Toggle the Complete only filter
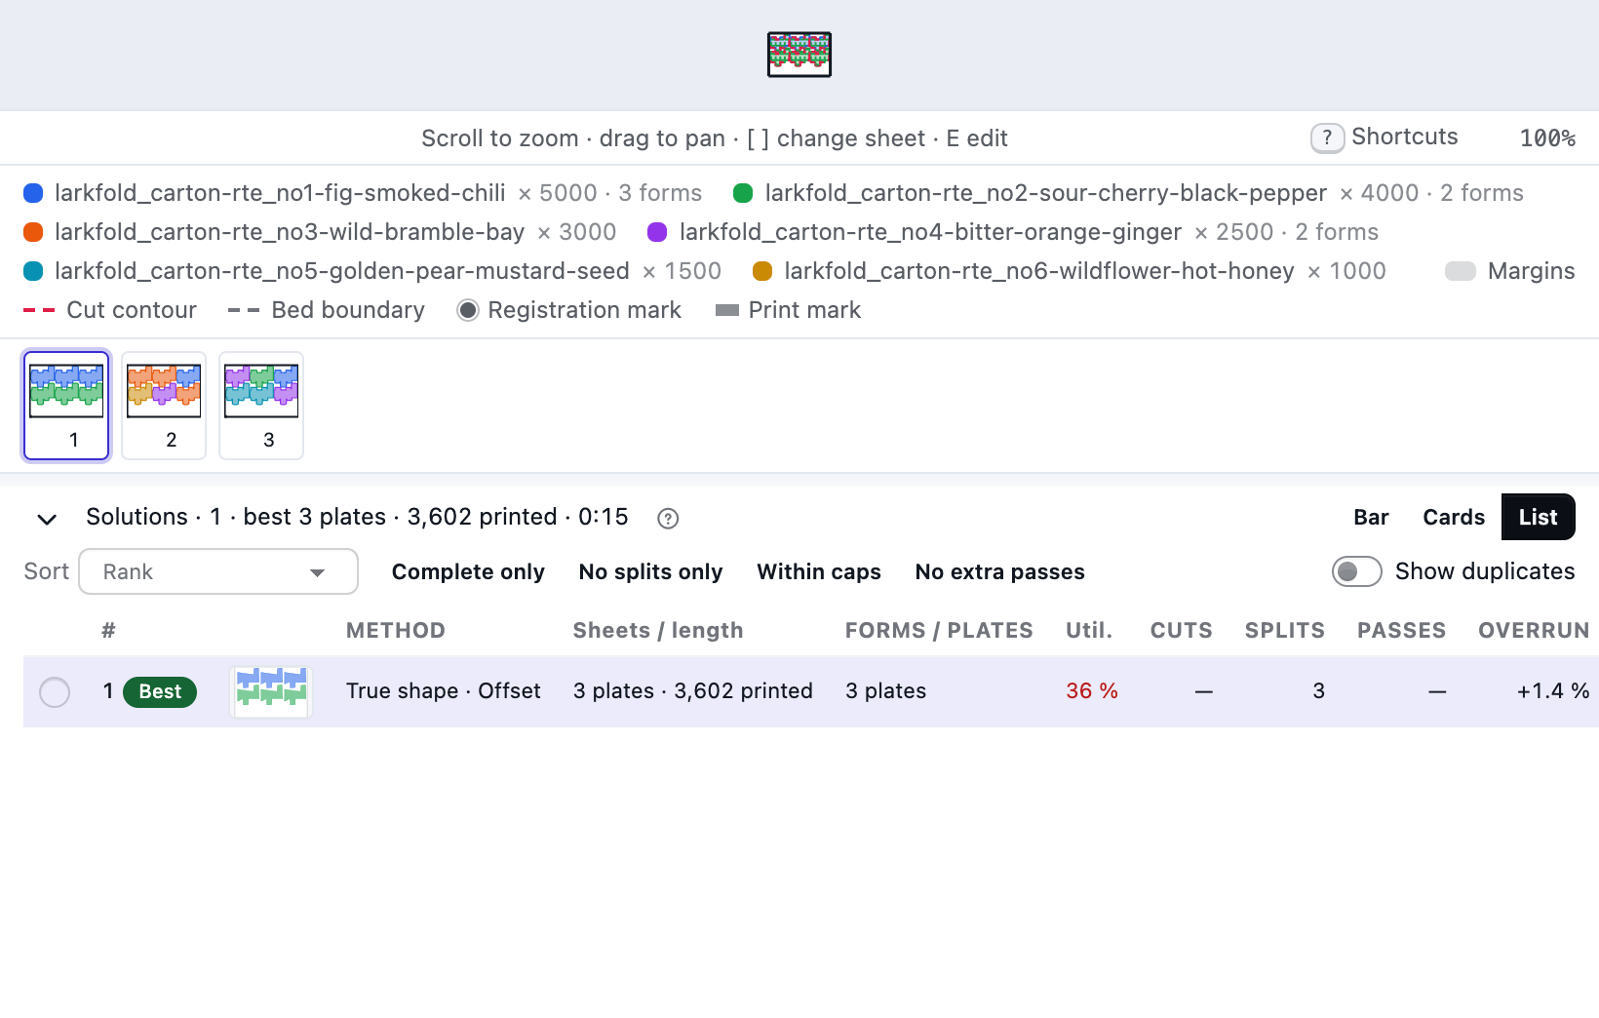1599x1018 pixels. [x=468, y=572]
